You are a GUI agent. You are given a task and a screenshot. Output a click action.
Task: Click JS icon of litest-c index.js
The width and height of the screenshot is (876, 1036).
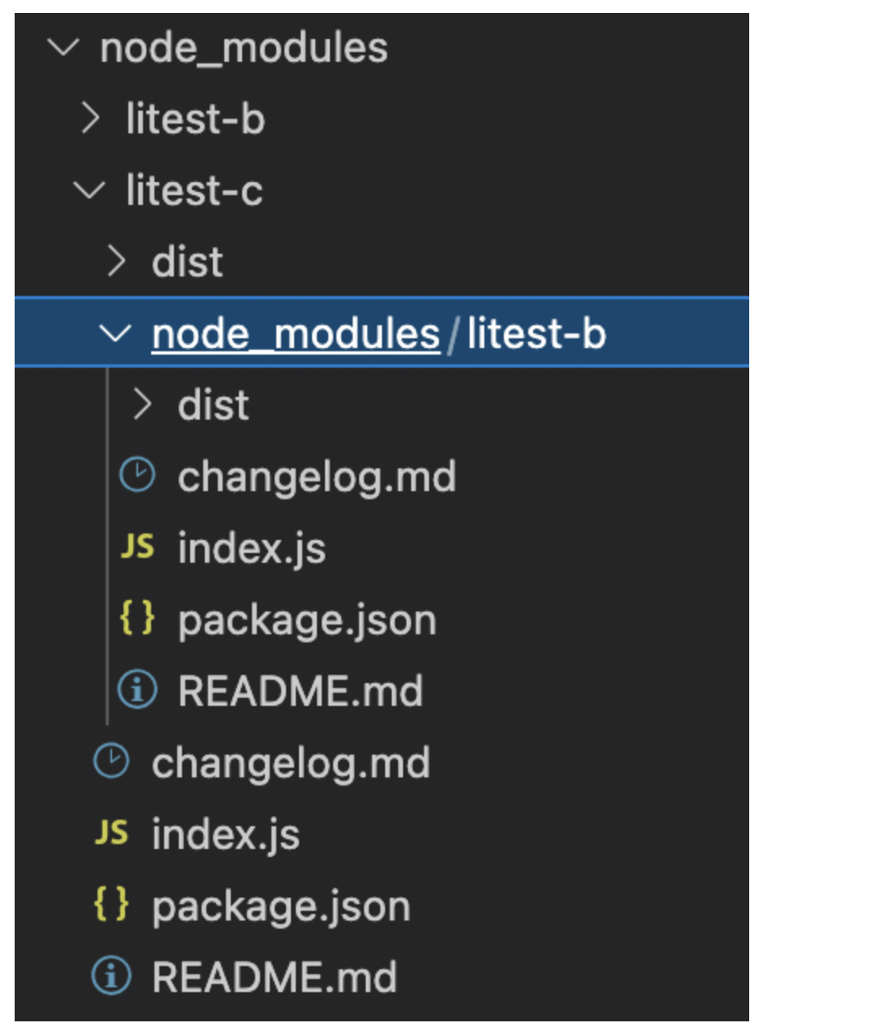(111, 834)
